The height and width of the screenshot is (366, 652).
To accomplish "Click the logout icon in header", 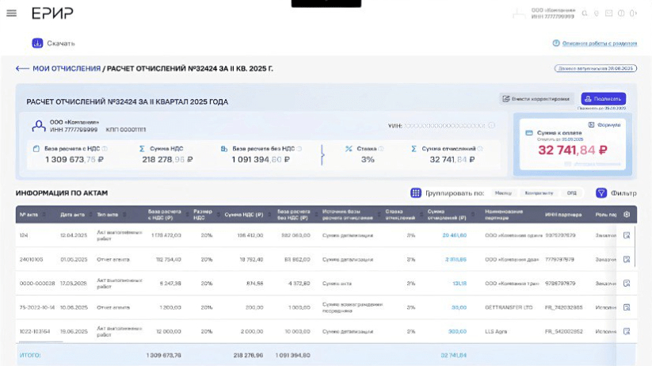I will coord(632,13).
